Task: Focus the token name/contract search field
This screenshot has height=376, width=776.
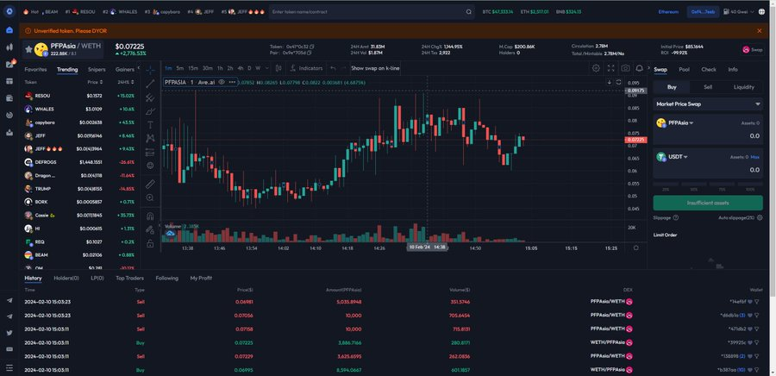Action: pyautogui.click(x=366, y=11)
